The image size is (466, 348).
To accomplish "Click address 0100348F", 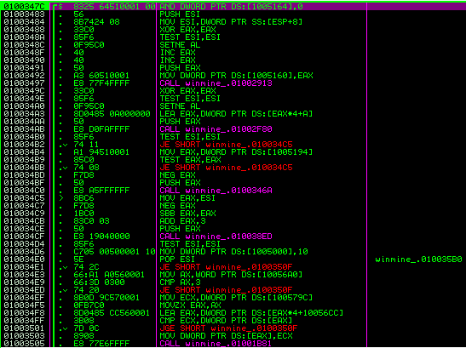I will (25, 53).
